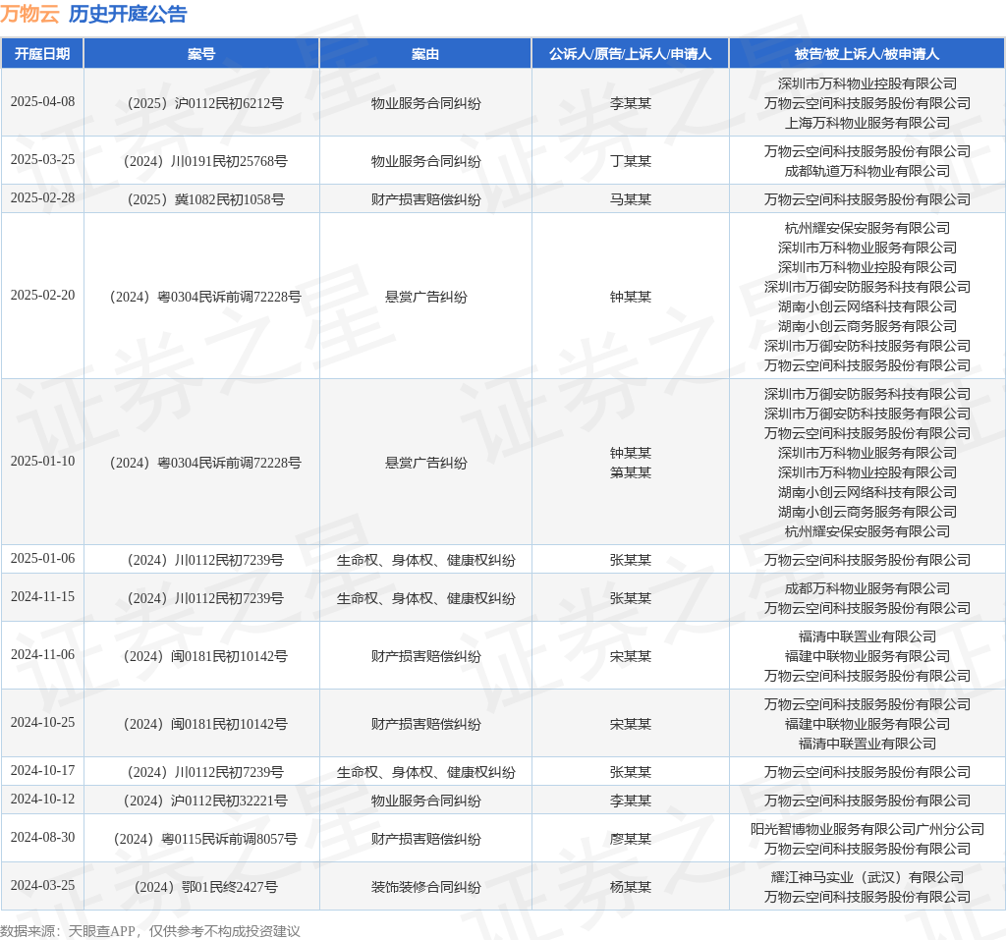Click defendant 成都轨道万科物业有限公司
The image size is (1006, 940).
[x=866, y=171]
